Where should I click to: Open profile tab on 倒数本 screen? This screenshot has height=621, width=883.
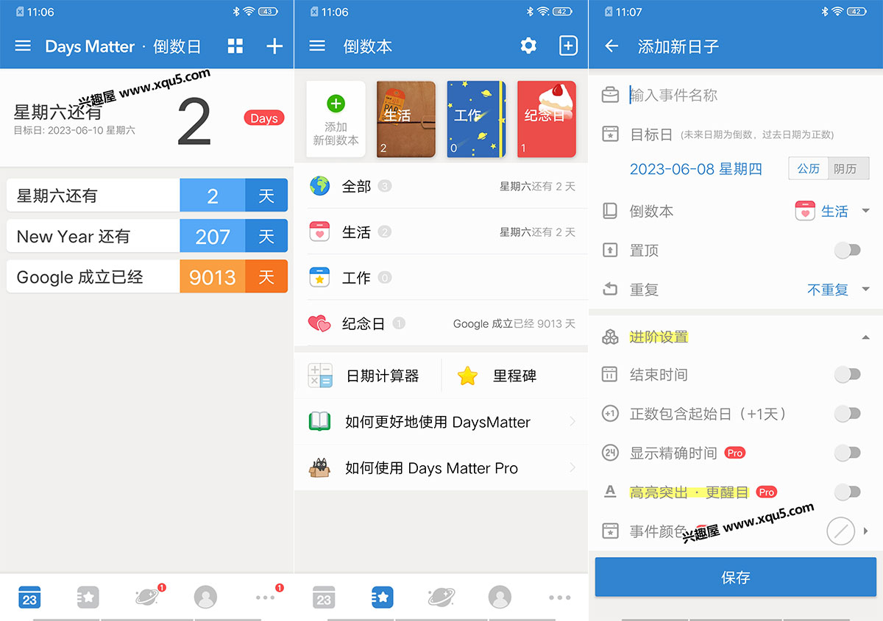[x=500, y=597]
